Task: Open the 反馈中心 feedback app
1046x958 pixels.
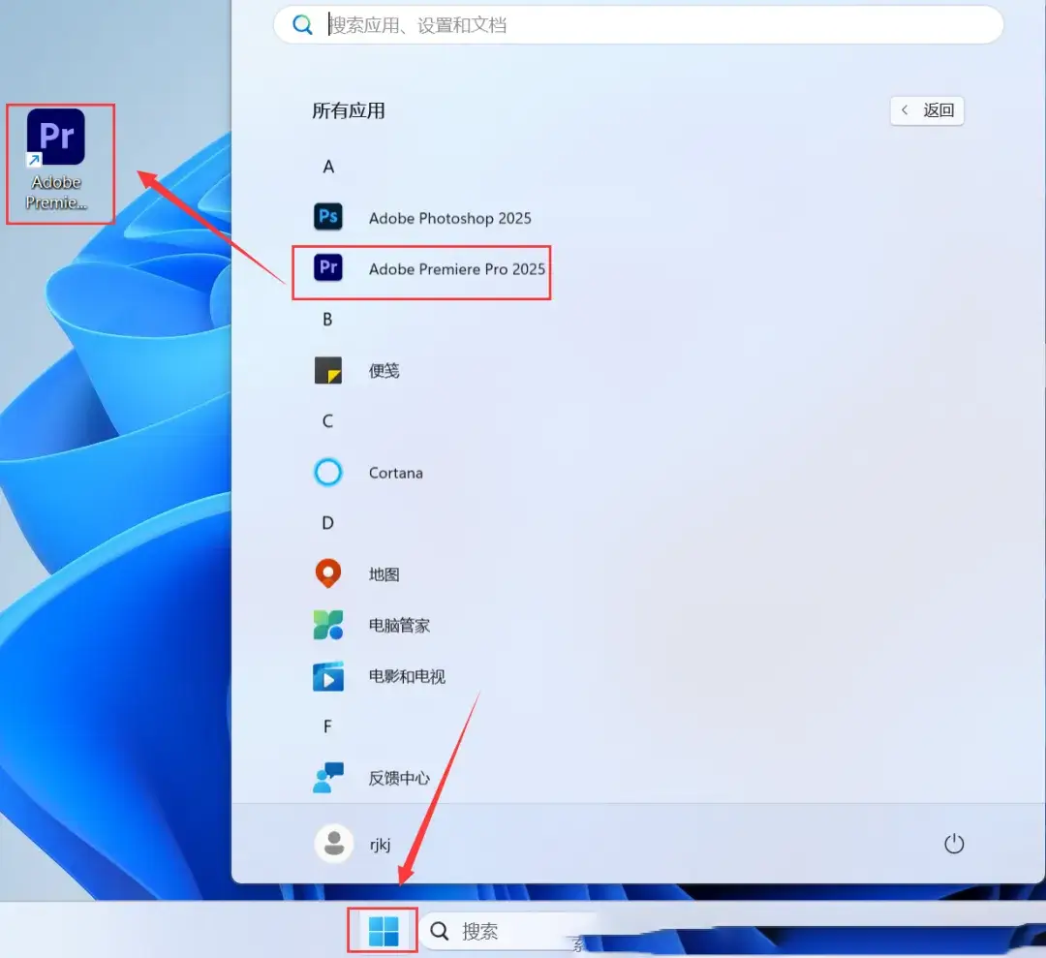Action: [x=399, y=779]
